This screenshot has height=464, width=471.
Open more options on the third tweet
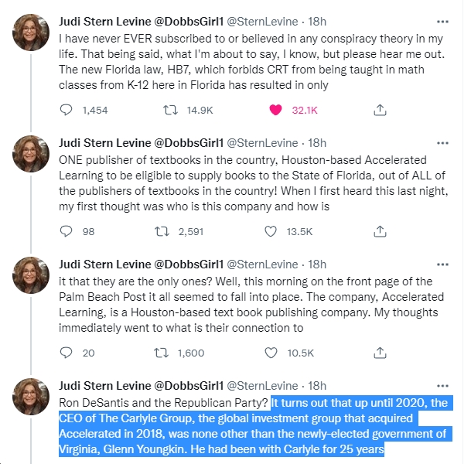point(442,264)
